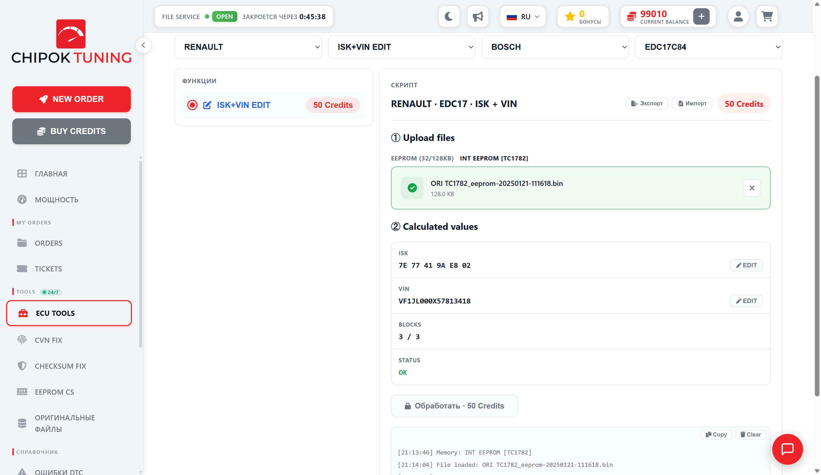Click green check on uploaded file

(x=412, y=188)
